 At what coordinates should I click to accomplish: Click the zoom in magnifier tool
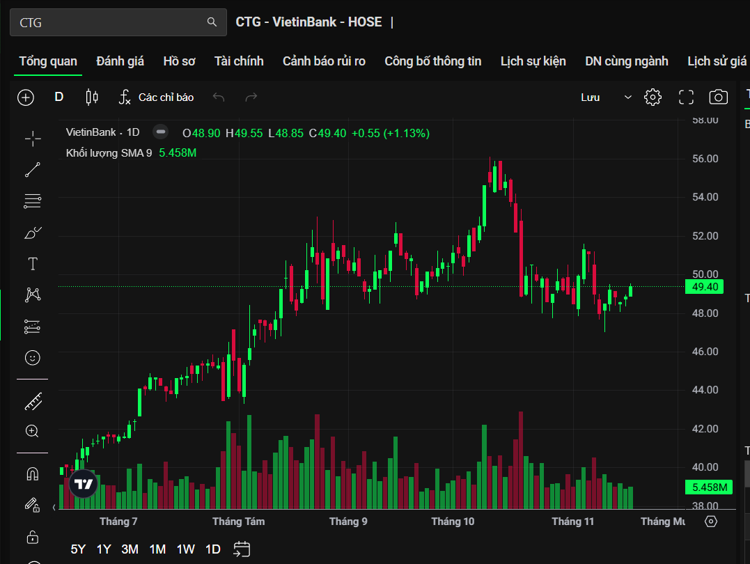32,431
